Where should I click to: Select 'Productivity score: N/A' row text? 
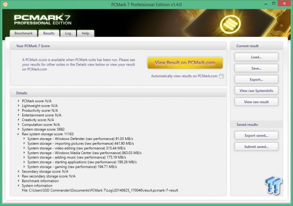click(40, 110)
